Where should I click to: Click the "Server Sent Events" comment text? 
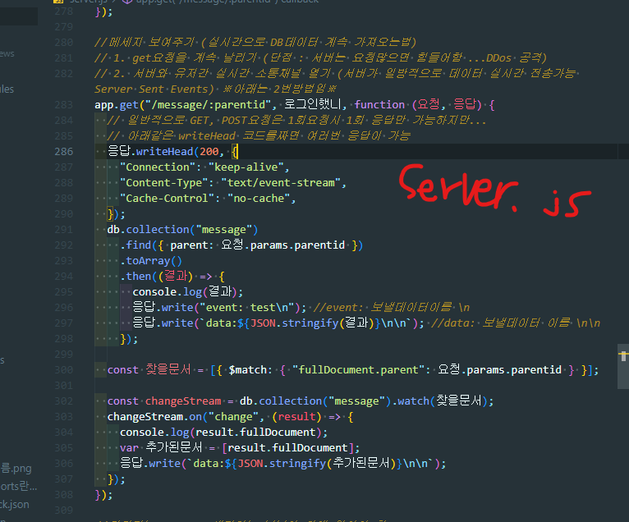click(151, 89)
